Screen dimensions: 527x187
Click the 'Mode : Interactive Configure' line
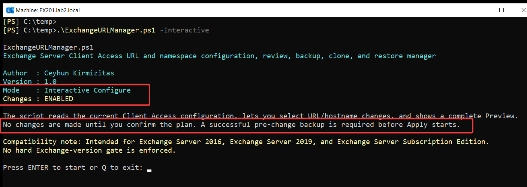(67, 90)
